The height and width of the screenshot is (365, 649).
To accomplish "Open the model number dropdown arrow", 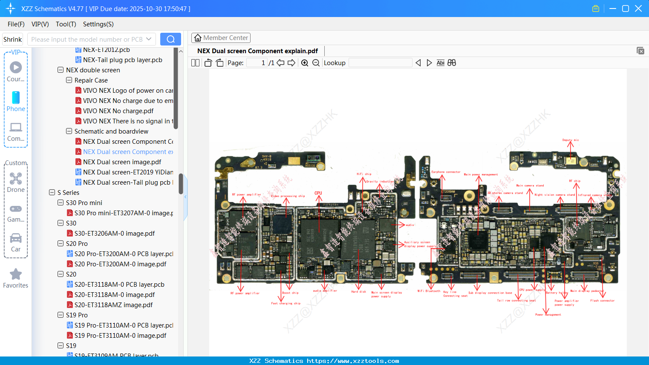I will (149, 39).
